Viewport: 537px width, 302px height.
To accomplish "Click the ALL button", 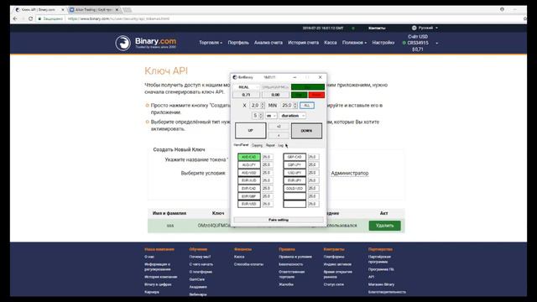I will (307, 105).
